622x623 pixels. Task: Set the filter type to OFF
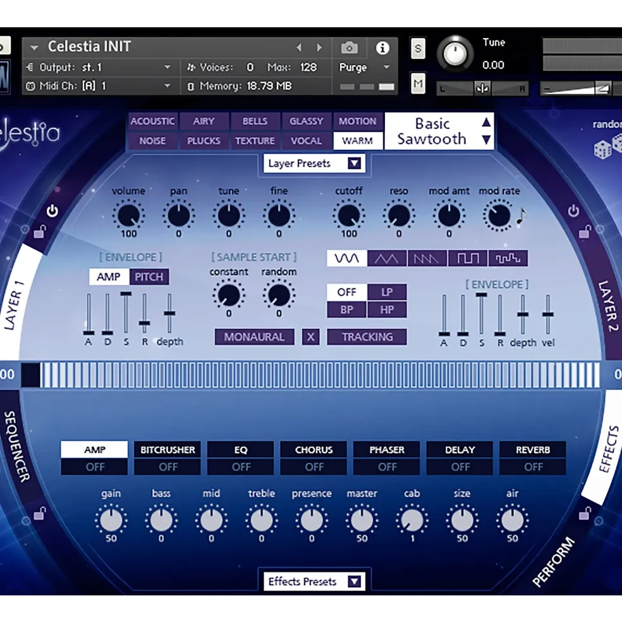click(346, 292)
